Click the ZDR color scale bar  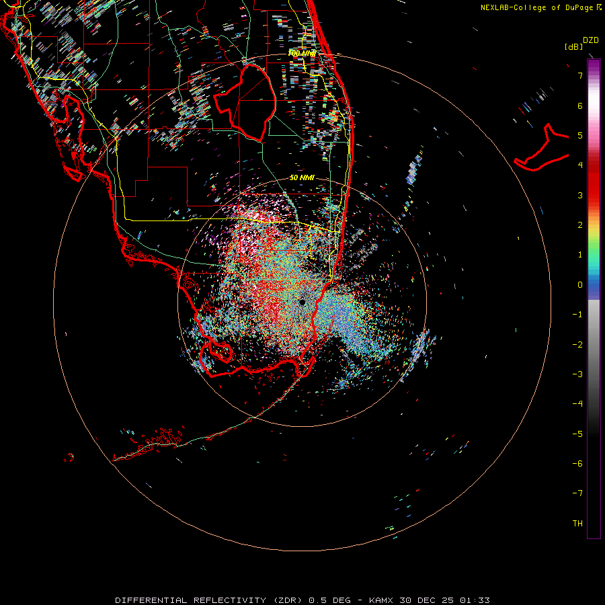[594, 299]
